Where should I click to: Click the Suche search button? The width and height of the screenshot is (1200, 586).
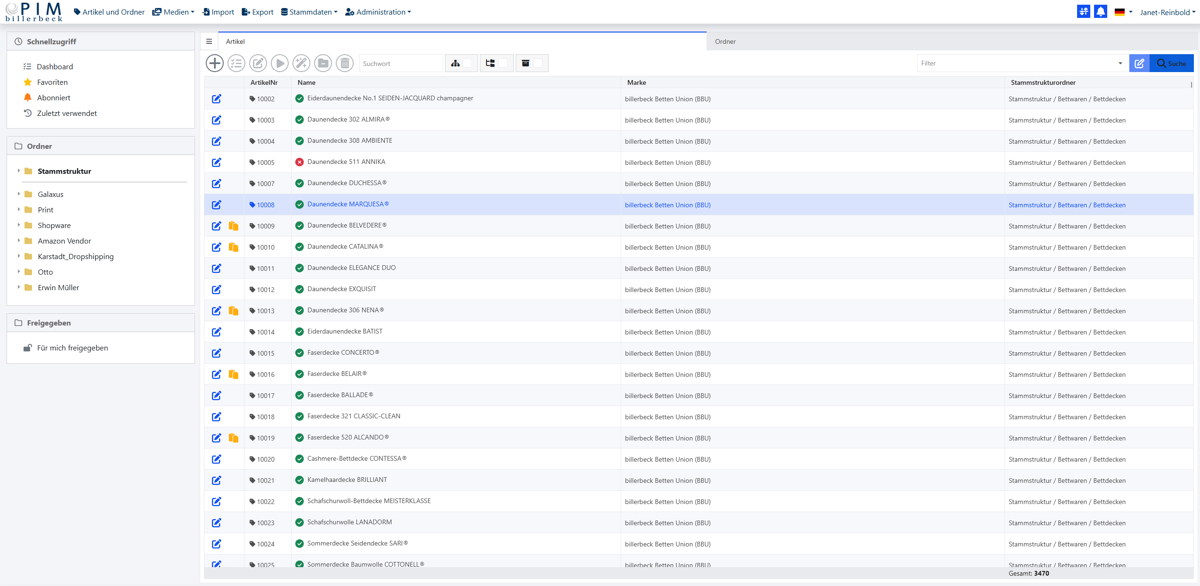pos(1172,63)
